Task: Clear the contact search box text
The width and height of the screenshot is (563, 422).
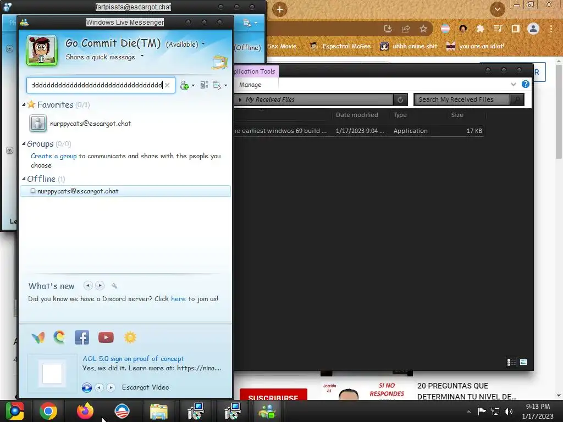Action: [167, 85]
